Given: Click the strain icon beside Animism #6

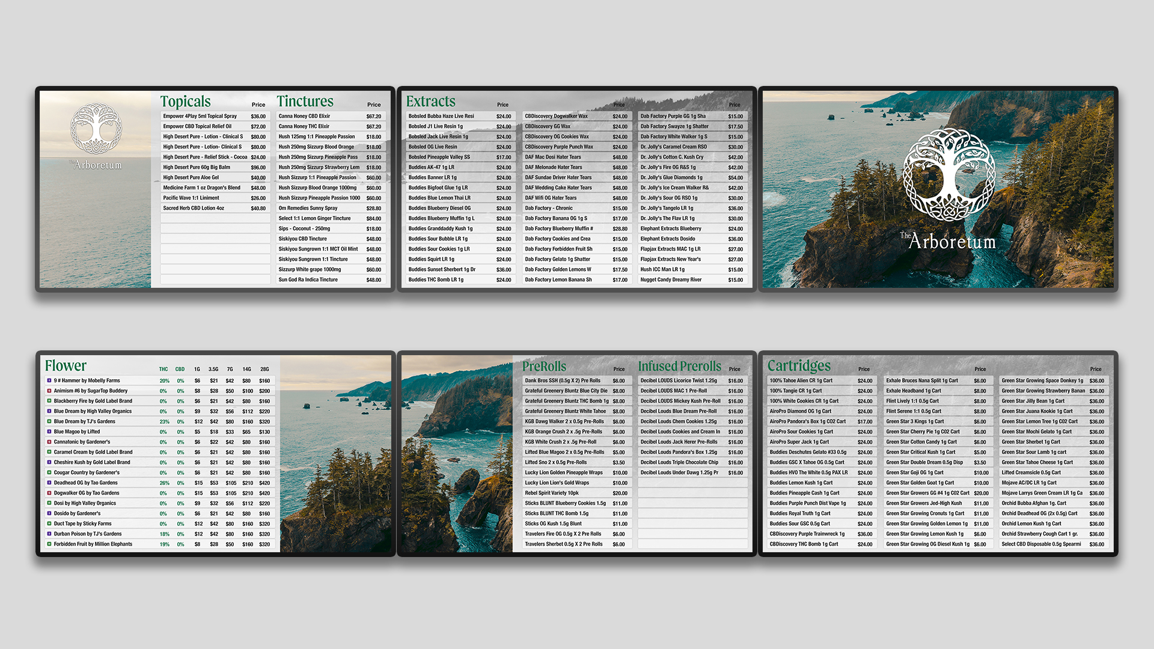Looking at the screenshot, I should 49,391.
